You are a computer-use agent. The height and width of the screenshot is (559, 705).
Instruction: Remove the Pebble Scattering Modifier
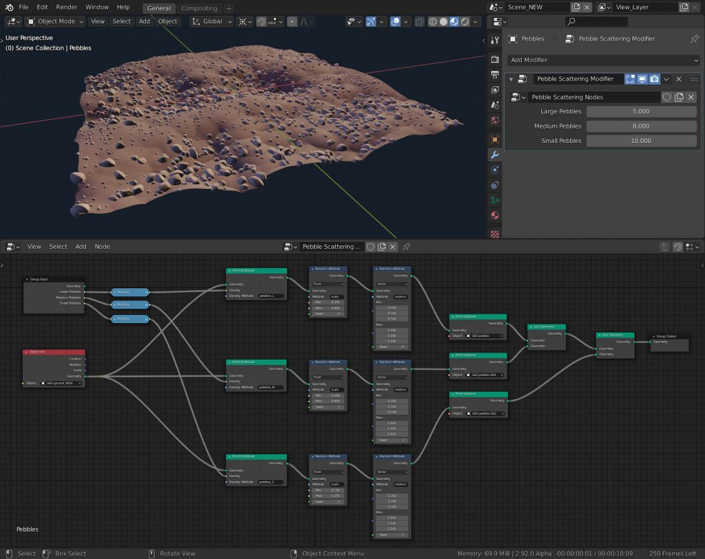pyautogui.click(x=679, y=79)
